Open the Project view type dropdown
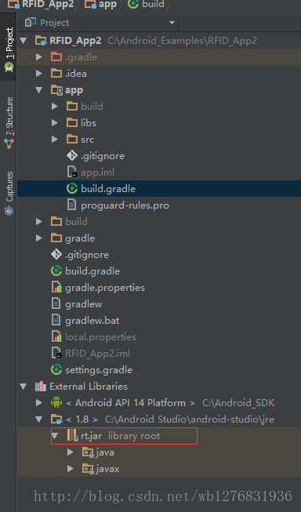Image resolution: width=301 pixels, height=512 pixels. pyautogui.click(x=172, y=23)
